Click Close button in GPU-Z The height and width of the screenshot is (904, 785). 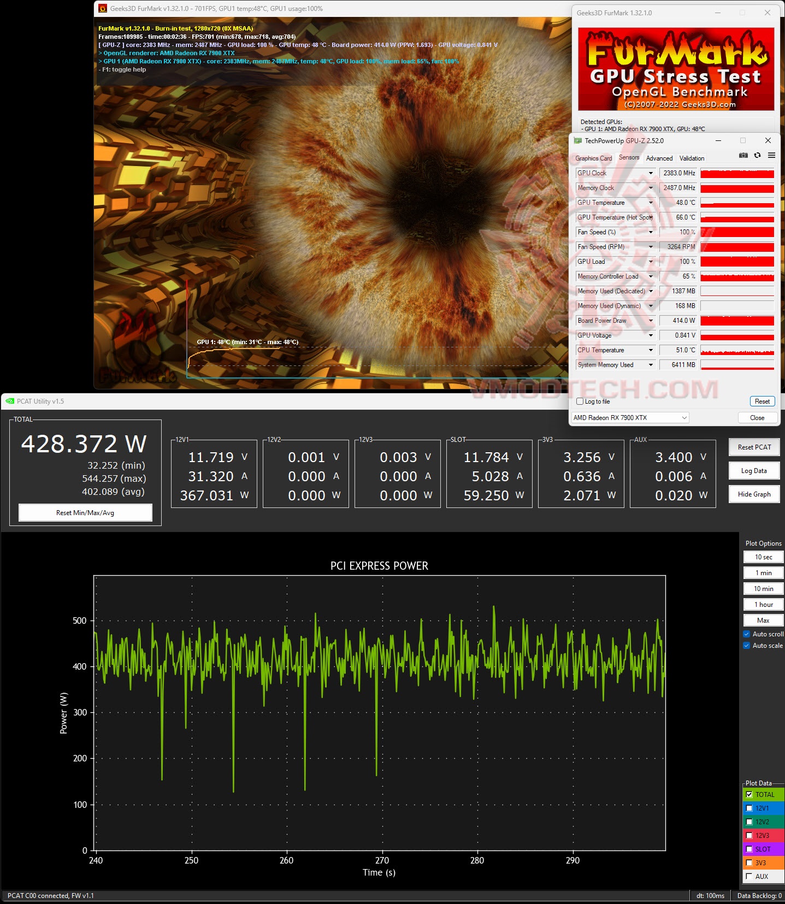pyautogui.click(x=757, y=418)
